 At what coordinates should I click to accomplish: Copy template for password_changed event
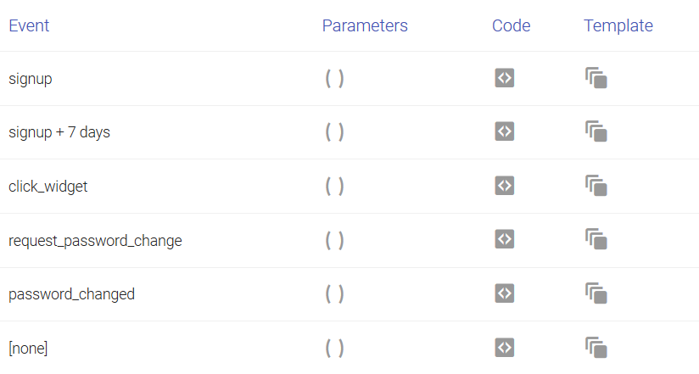[x=596, y=293]
